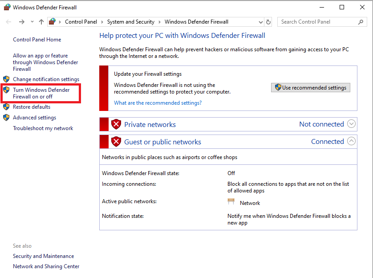Select Control Panel in the breadcrumb
The image size is (373, 278).
[x=81, y=22]
